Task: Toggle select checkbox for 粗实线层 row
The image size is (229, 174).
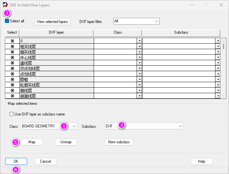Action: pyautogui.click(x=12, y=47)
